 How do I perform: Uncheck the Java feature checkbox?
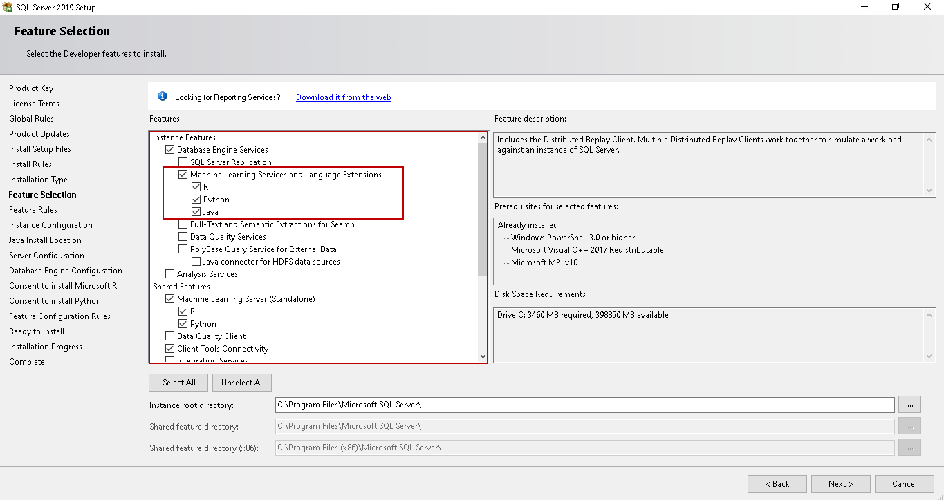196,212
